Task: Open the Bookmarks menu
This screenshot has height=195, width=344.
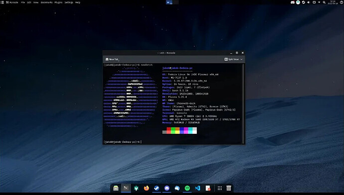Action: point(46,2)
